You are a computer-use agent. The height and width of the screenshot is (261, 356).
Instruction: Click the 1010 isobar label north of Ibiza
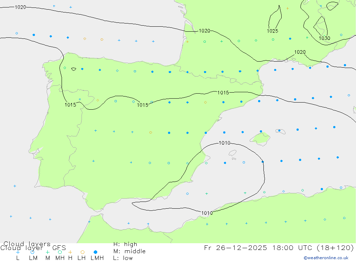click(224, 143)
